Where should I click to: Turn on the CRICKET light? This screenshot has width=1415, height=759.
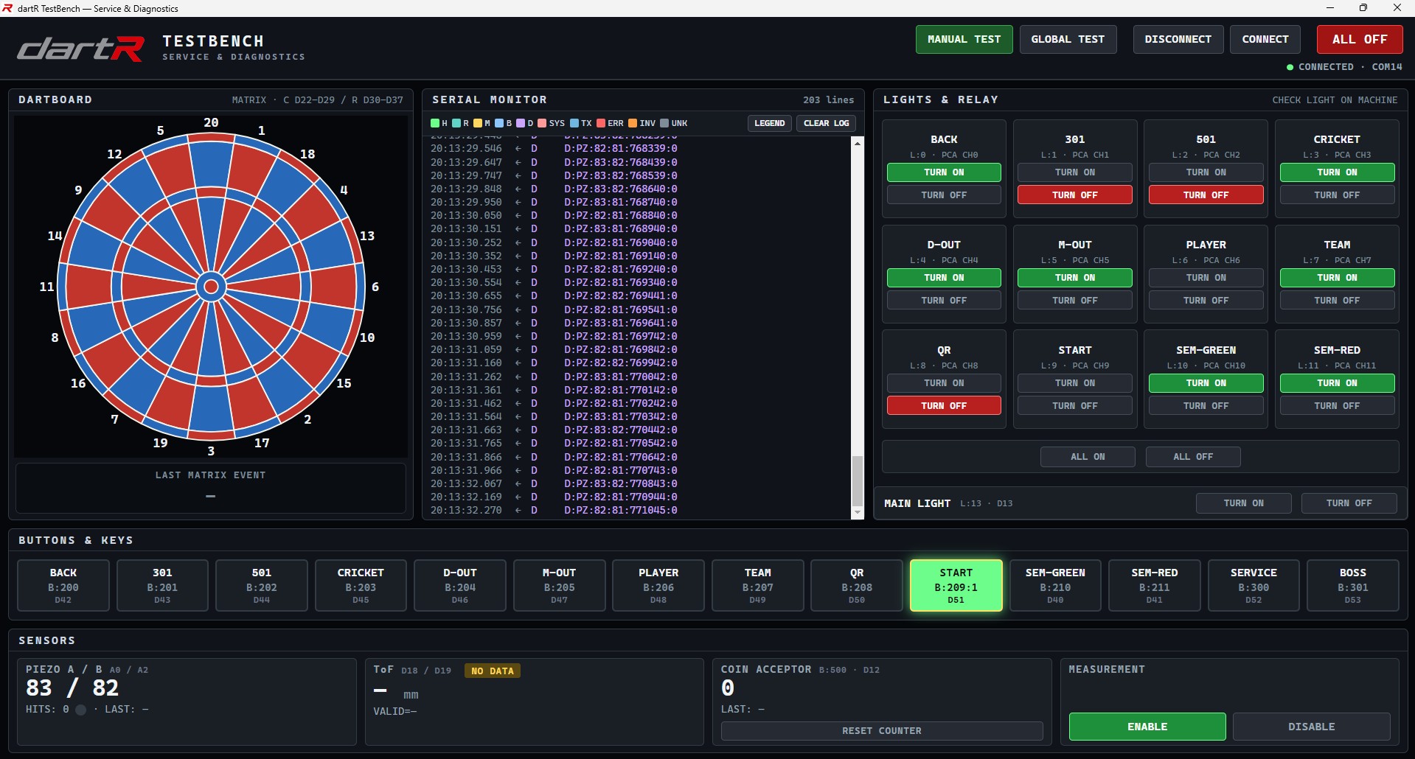coord(1338,172)
